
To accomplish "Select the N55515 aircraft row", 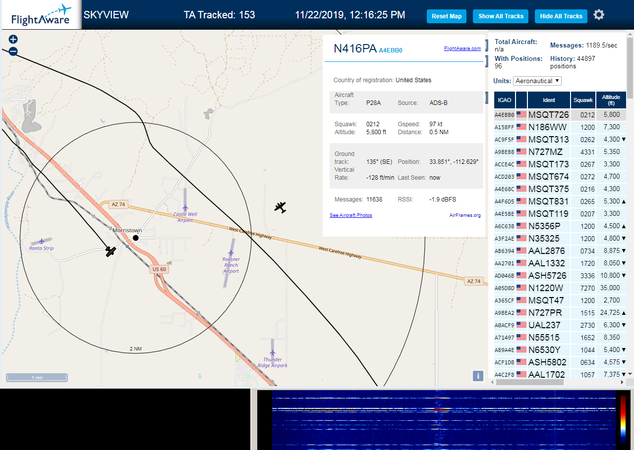I will [x=560, y=337].
